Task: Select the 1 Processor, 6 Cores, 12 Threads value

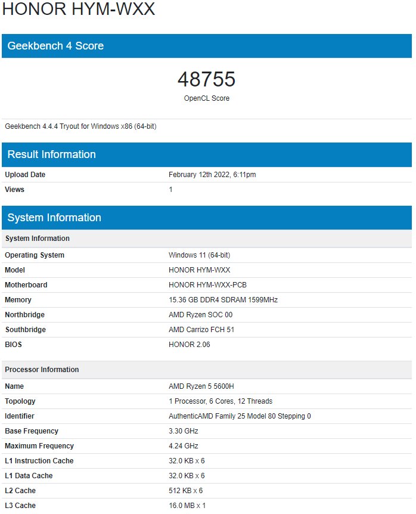Action: coord(221,401)
